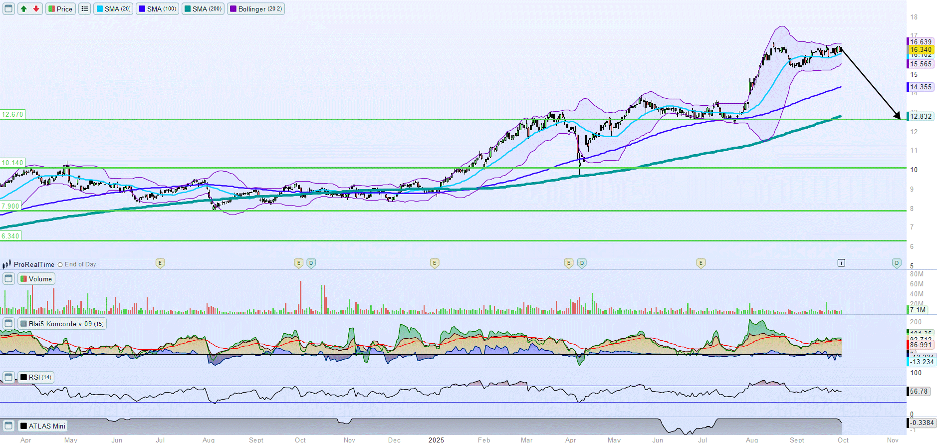This screenshot has height=443, width=937.
Task: Open SMA (20) indicator settings
Action: pos(113,9)
